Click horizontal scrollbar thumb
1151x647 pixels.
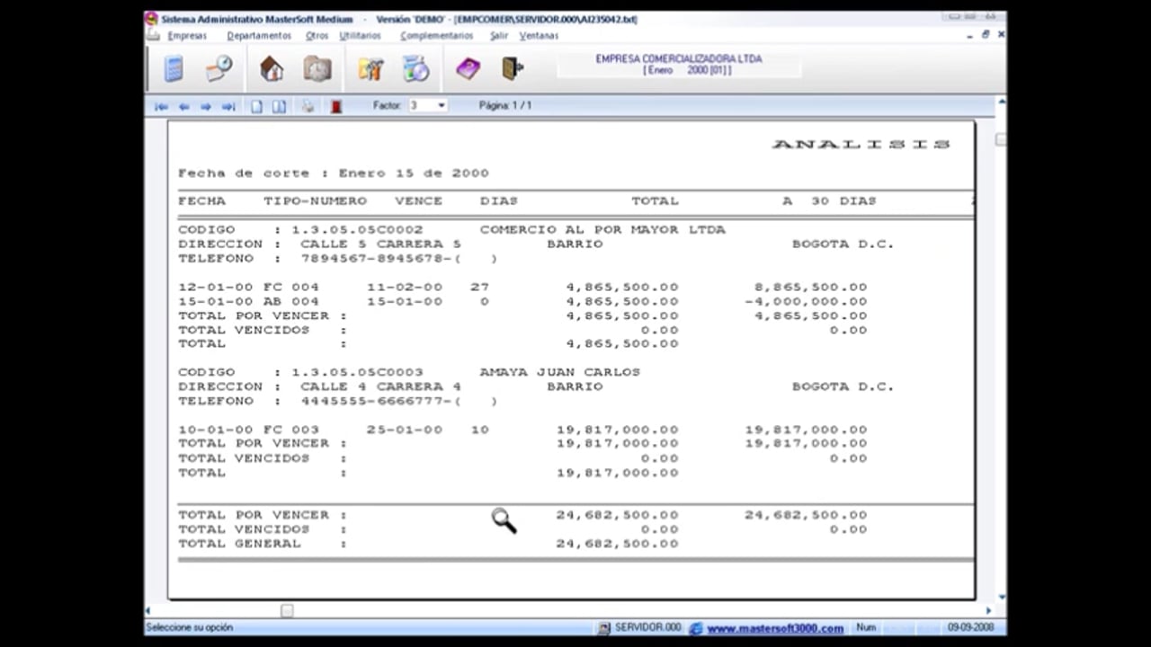coord(287,611)
